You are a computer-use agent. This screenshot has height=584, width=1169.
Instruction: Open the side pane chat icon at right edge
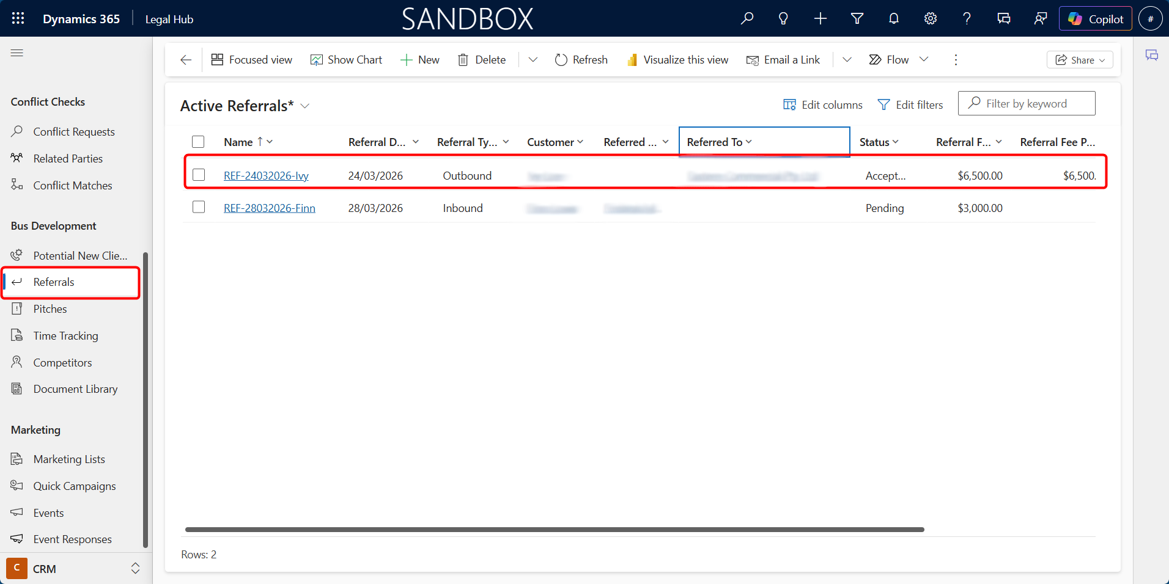1152,56
